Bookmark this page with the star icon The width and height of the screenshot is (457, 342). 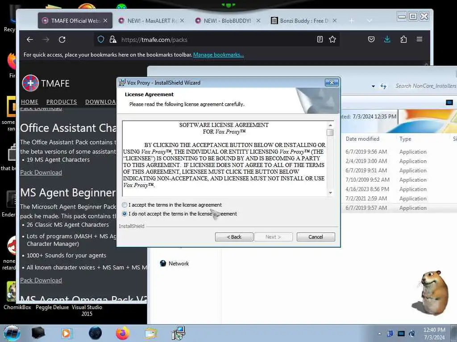coord(332,39)
